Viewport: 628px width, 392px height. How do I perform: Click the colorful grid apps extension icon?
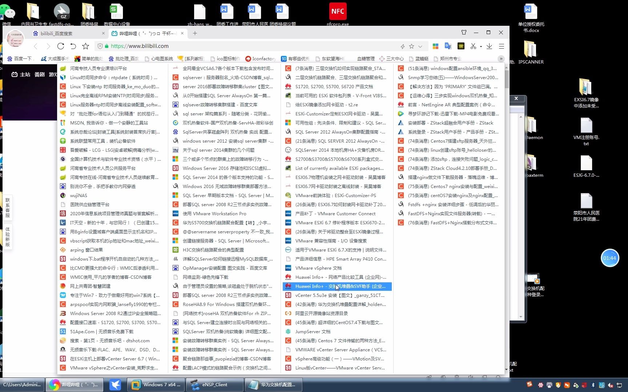[x=435, y=46]
